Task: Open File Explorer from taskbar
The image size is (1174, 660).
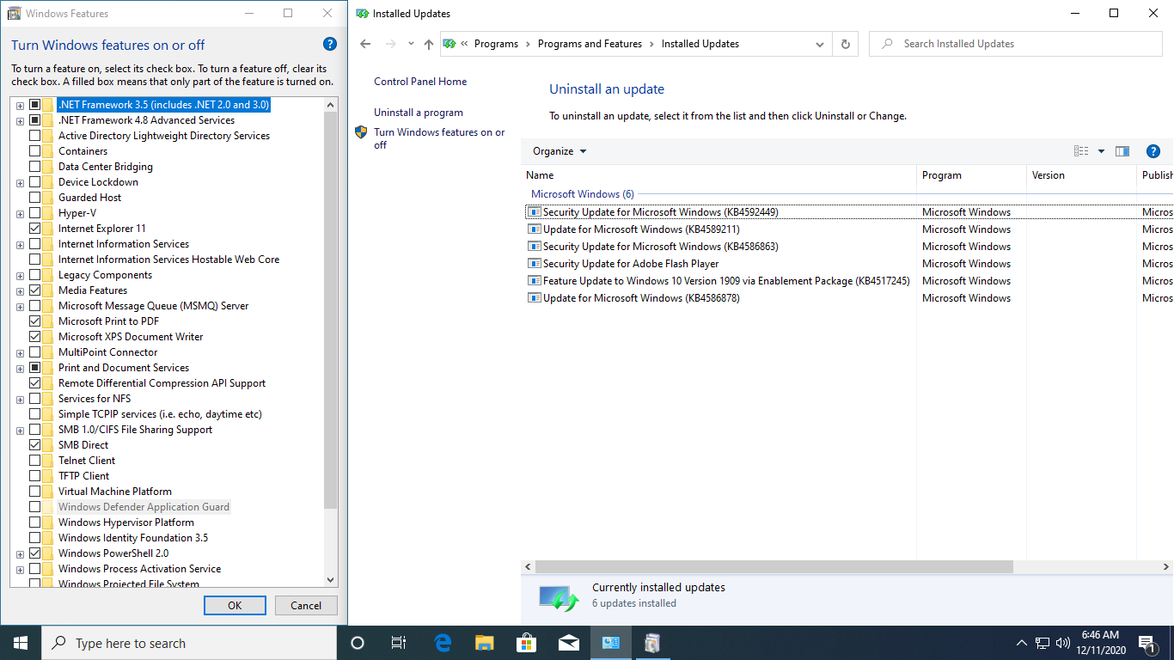Action: point(485,643)
